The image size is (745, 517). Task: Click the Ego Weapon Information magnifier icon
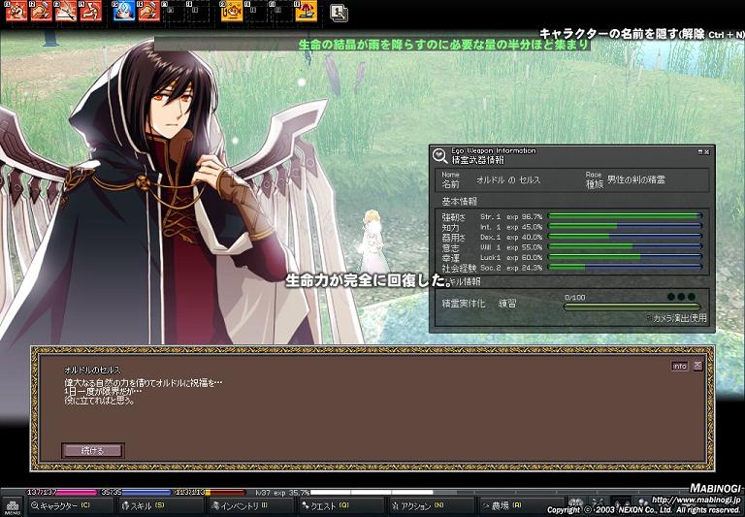(440, 155)
